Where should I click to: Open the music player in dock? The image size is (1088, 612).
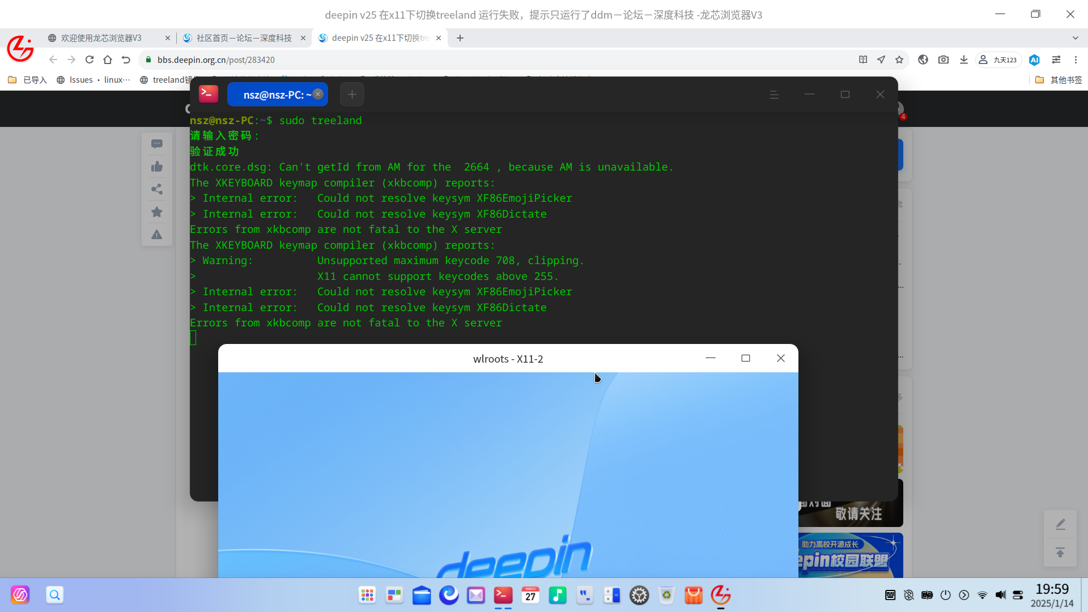pos(558,595)
